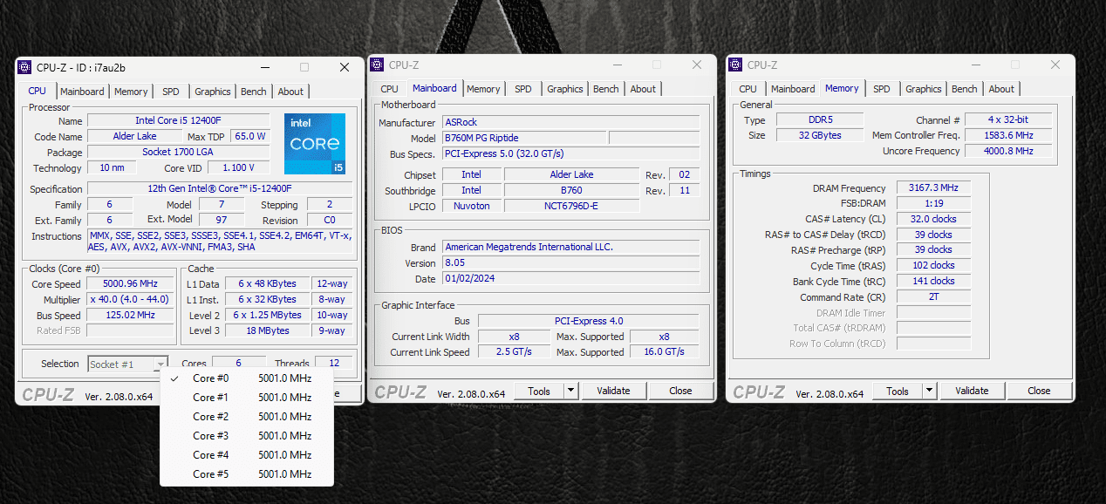Click the BIOS version 8.05 field

570,262
